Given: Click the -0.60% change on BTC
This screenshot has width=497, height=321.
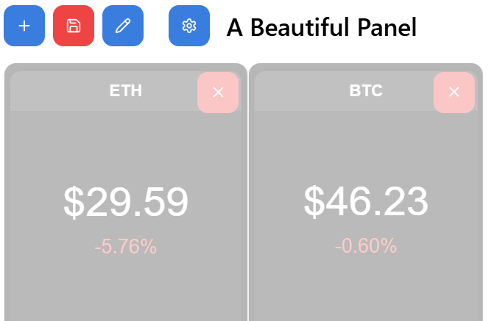Looking at the screenshot, I should (x=366, y=245).
